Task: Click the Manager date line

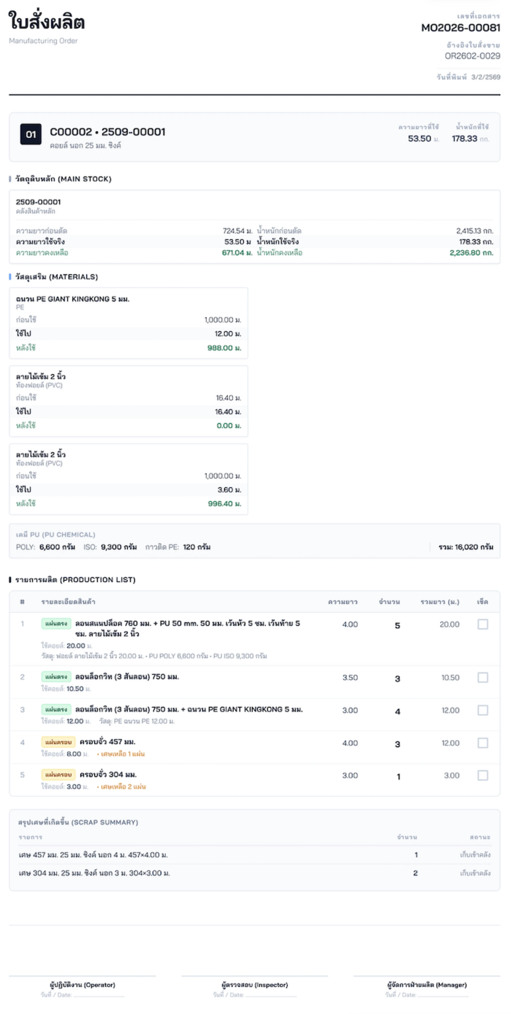Action: point(443,995)
